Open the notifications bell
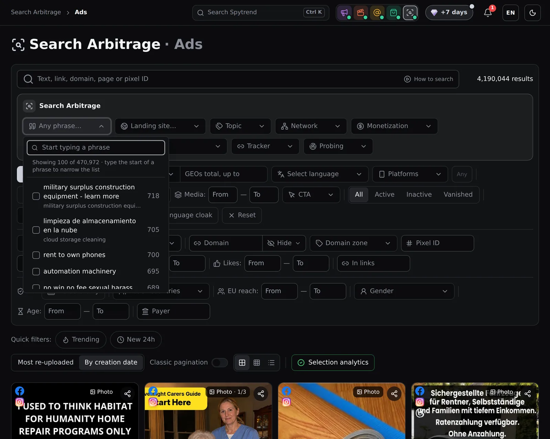 [488, 13]
